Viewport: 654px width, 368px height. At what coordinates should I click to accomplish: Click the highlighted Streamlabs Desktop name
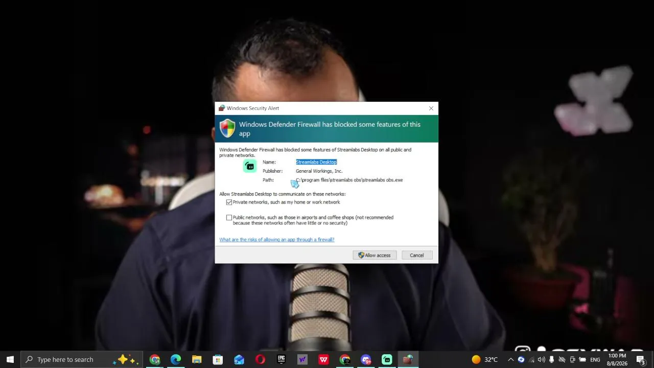[316, 162]
